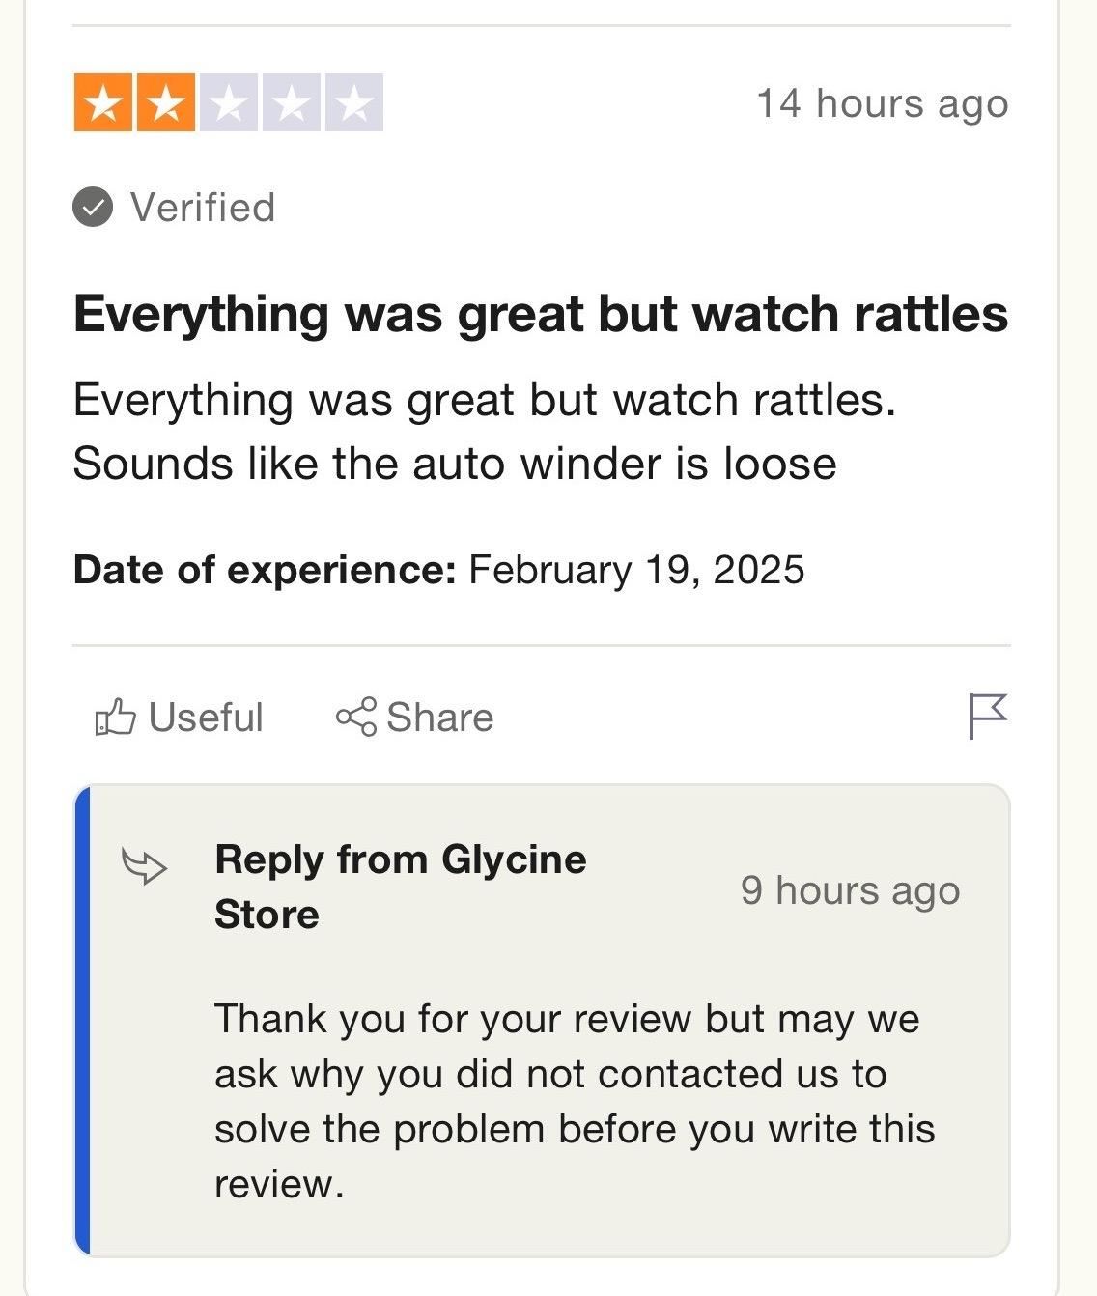This screenshot has height=1296, width=1097.
Task: Click the Verified checkmark badge
Action: click(93, 207)
